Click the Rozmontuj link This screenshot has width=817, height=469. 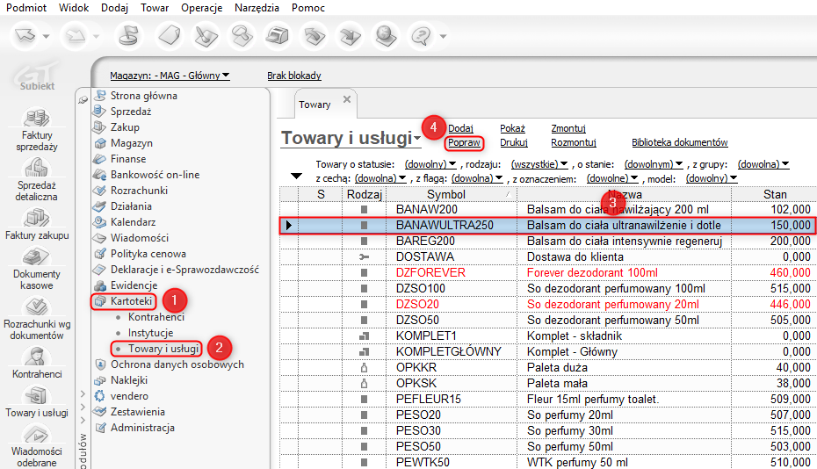pyautogui.click(x=574, y=143)
